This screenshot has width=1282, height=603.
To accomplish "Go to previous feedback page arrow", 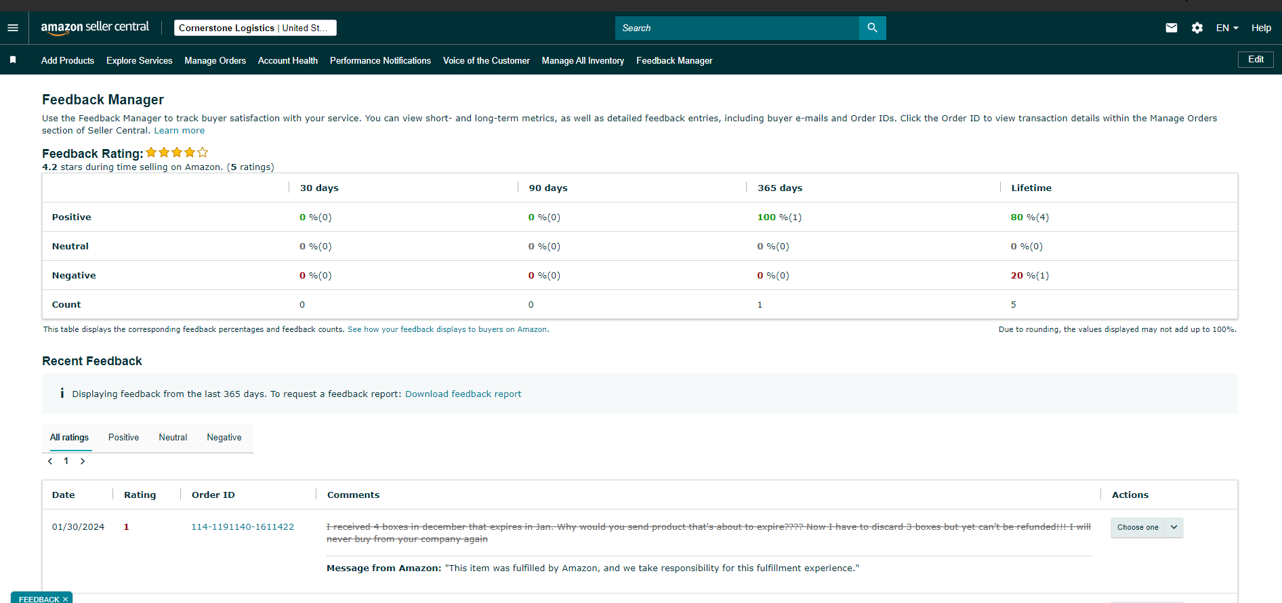I will click(x=50, y=461).
